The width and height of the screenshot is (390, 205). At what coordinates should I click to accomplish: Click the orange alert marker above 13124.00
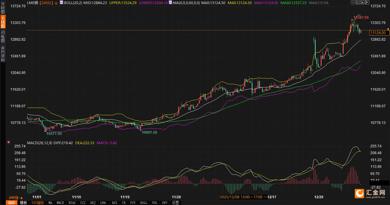click(x=388, y=29)
